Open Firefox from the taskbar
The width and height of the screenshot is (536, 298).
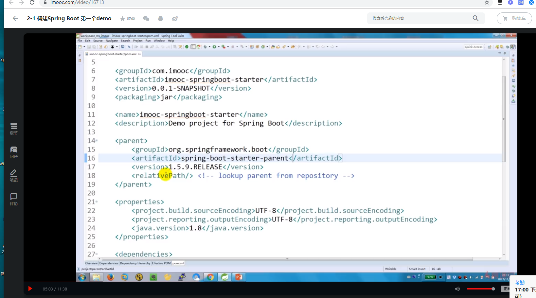coord(111,277)
